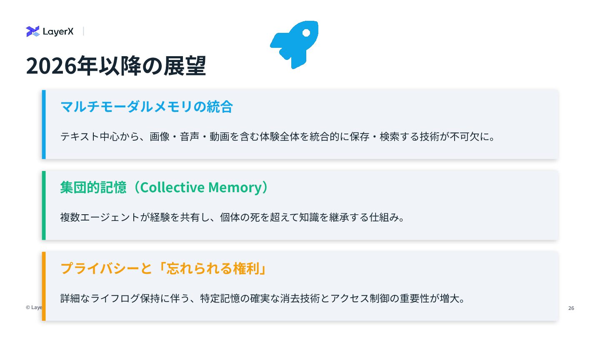Click the blue rocket icon
This screenshot has width=600, height=337.
295,43
